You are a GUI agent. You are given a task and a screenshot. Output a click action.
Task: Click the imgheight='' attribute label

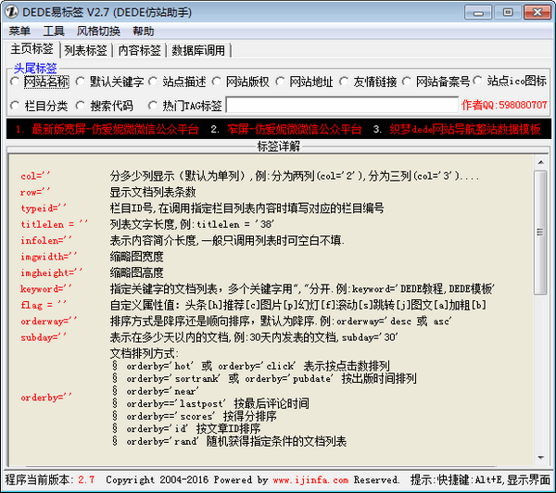point(51,272)
